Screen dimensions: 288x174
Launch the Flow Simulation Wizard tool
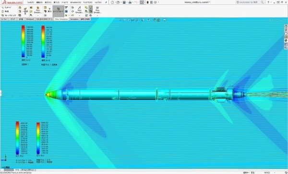click(x=6, y=8)
